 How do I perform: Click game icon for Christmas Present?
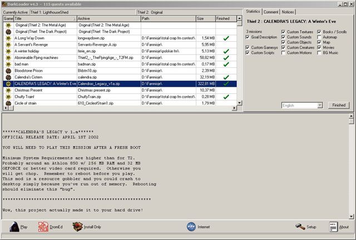coord(8,91)
